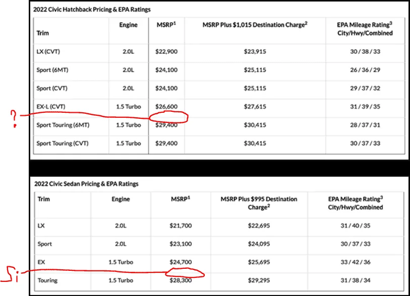Click the EX-L (CVT) trim row label
The image size is (410, 296).
coord(51,106)
